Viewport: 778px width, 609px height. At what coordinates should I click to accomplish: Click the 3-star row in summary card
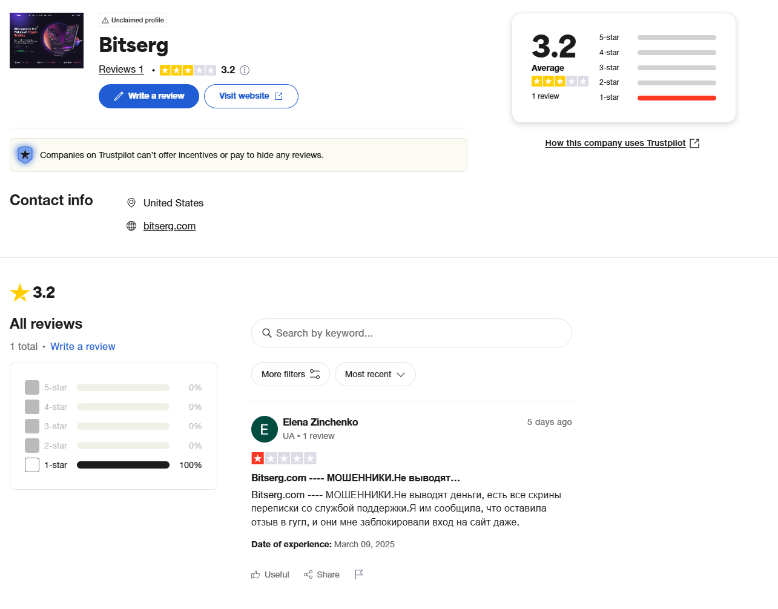point(658,68)
